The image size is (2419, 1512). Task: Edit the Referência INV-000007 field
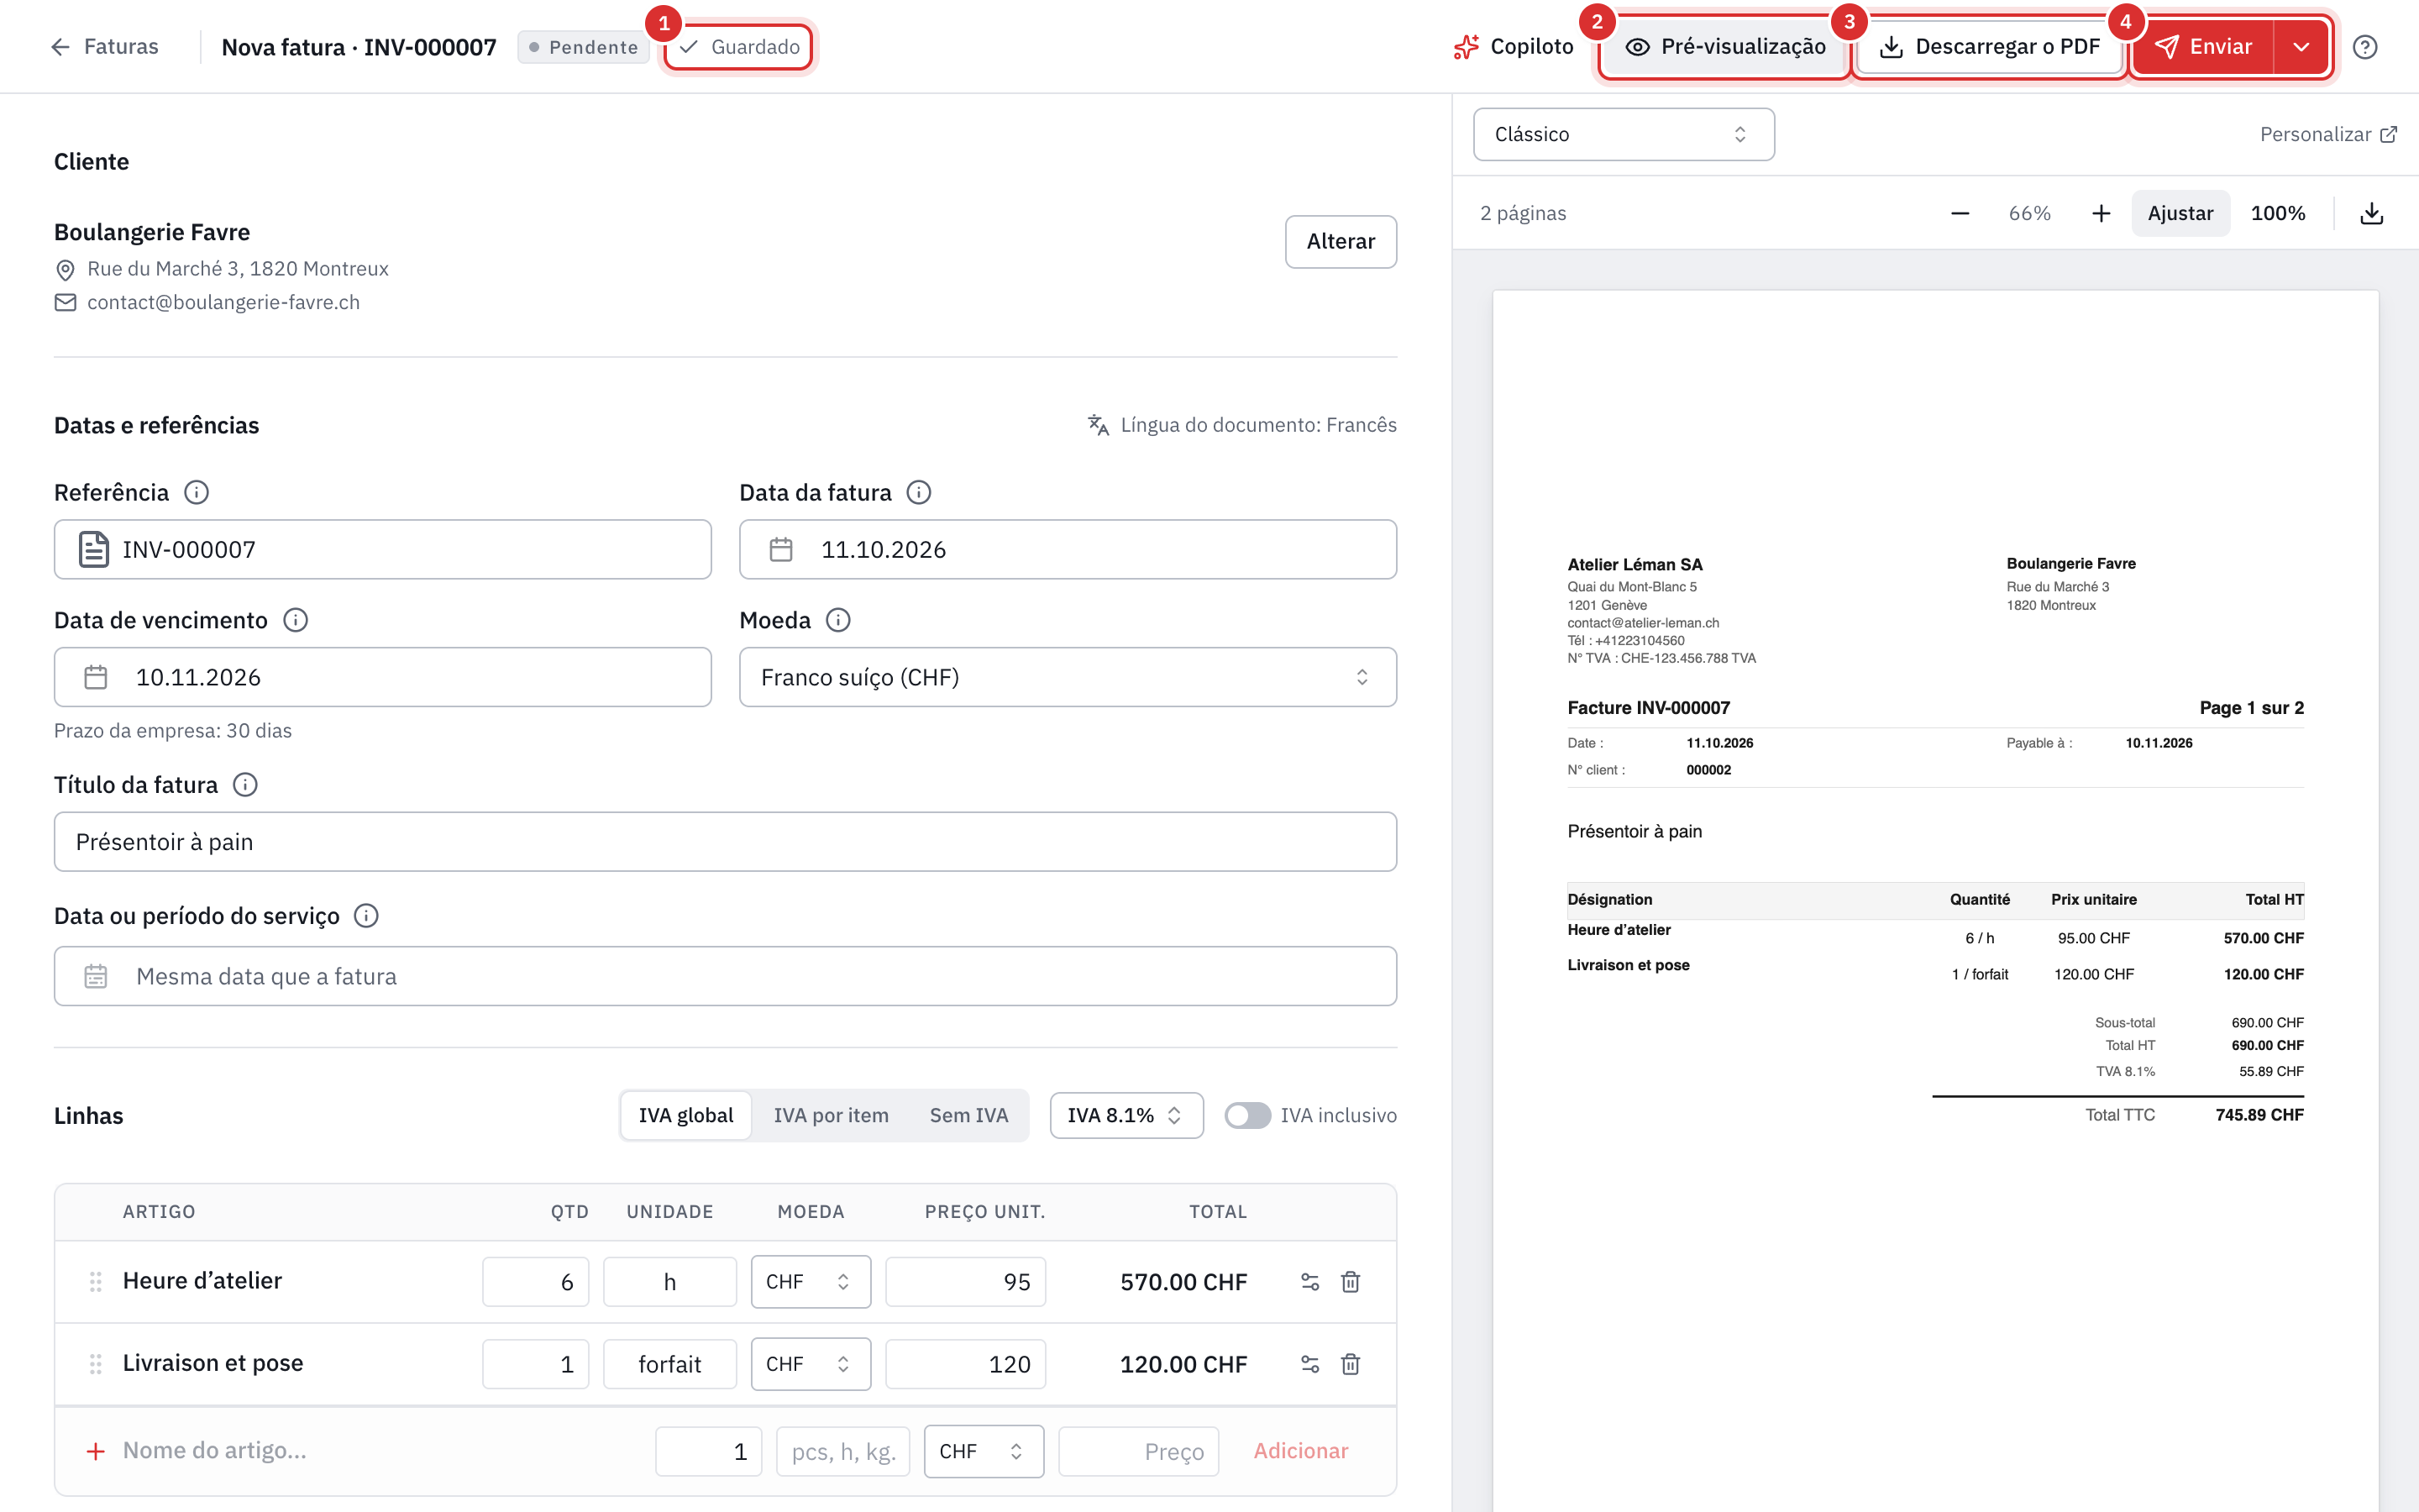click(383, 549)
